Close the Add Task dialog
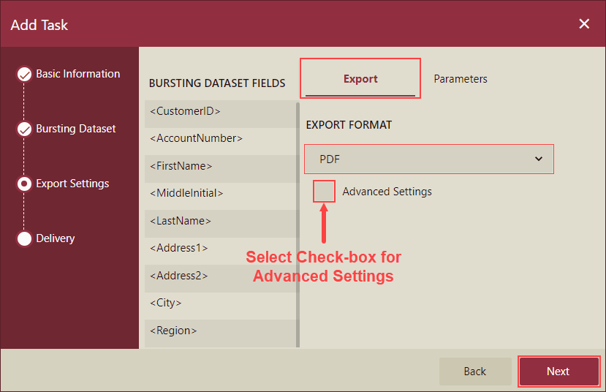The width and height of the screenshot is (606, 392). click(584, 24)
